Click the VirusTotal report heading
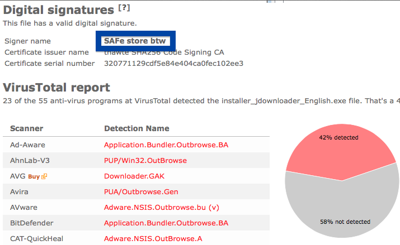Screen dimensions: 400x245 coord(57,88)
